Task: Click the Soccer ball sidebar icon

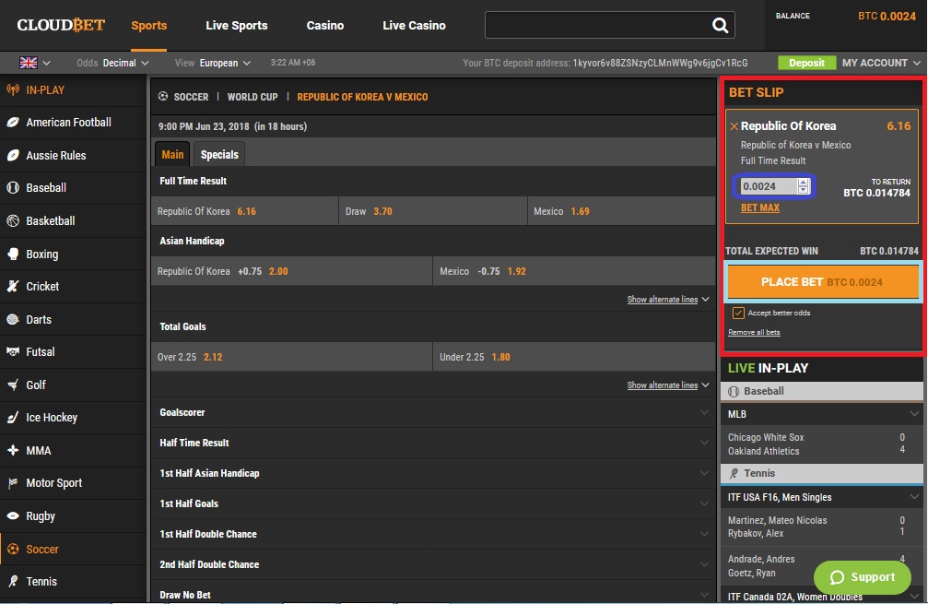Action: pyautogui.click(x=12, y=549)
